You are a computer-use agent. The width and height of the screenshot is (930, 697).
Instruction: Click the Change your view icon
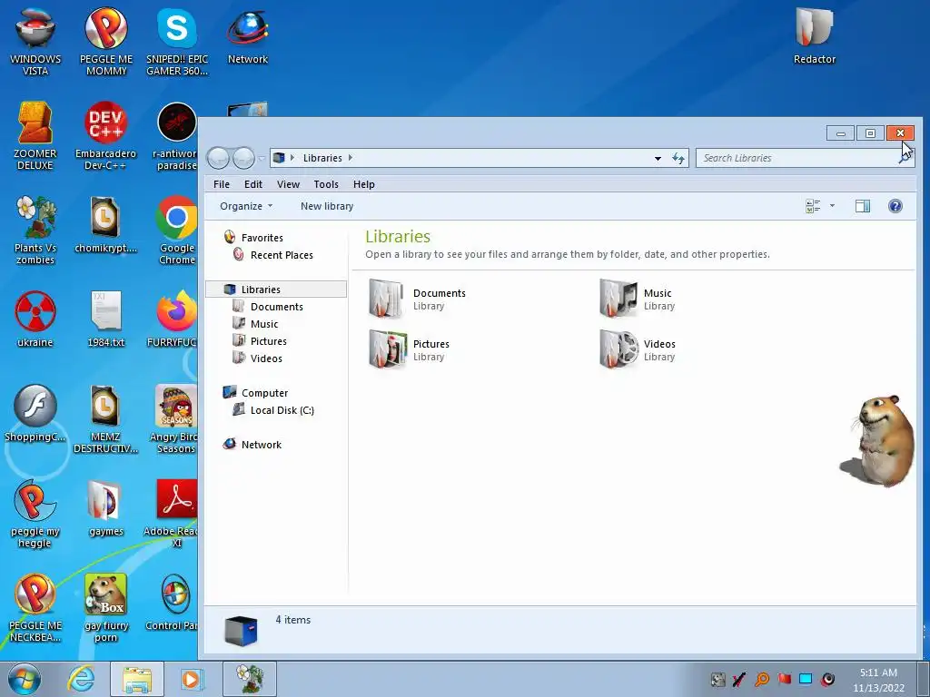(x=813, y=206)
